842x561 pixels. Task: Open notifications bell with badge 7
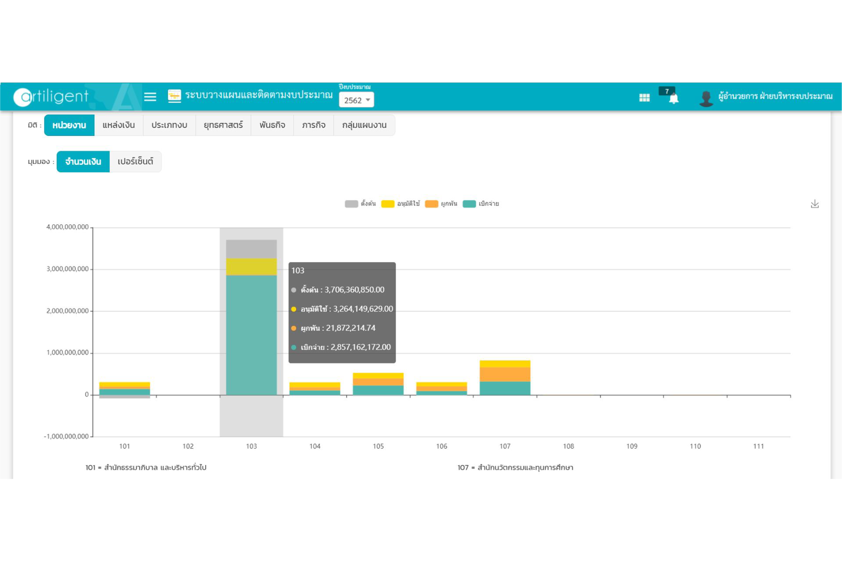[673, 99]
